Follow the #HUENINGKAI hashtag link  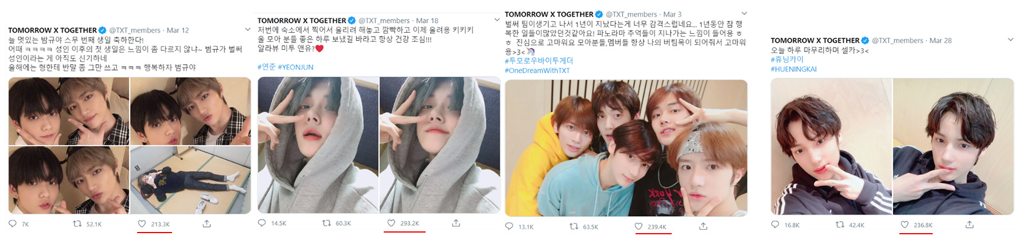click(793, 69)
